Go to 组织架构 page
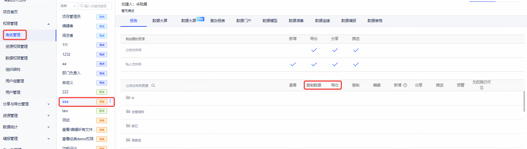This screenshot has height=149, width=527. click(x=13, y=69)
